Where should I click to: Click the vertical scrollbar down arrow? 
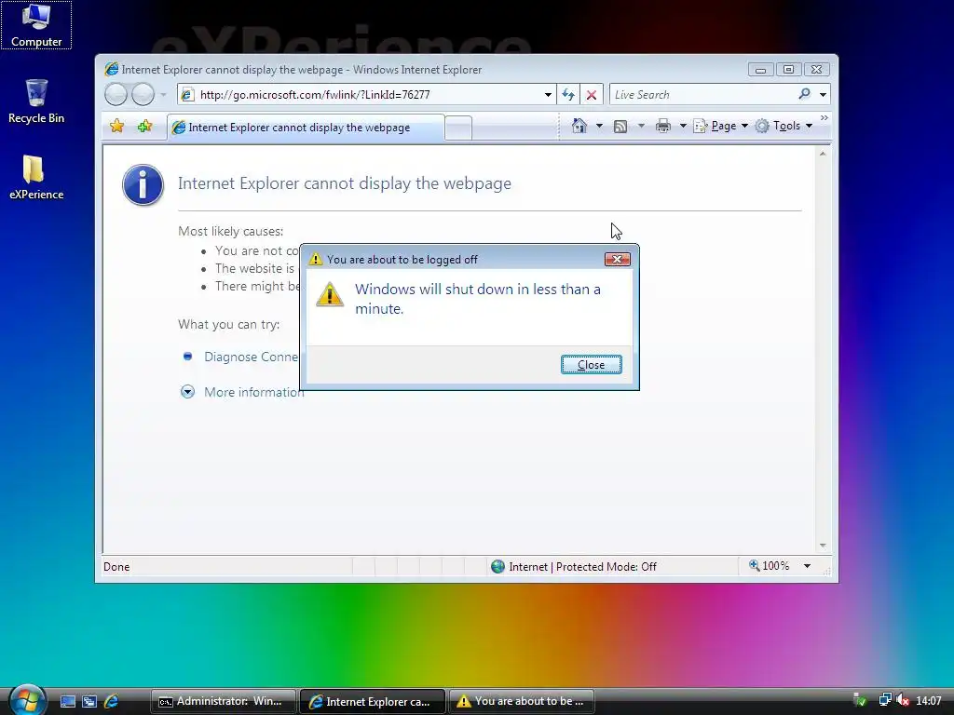click(x=823, y=546)
